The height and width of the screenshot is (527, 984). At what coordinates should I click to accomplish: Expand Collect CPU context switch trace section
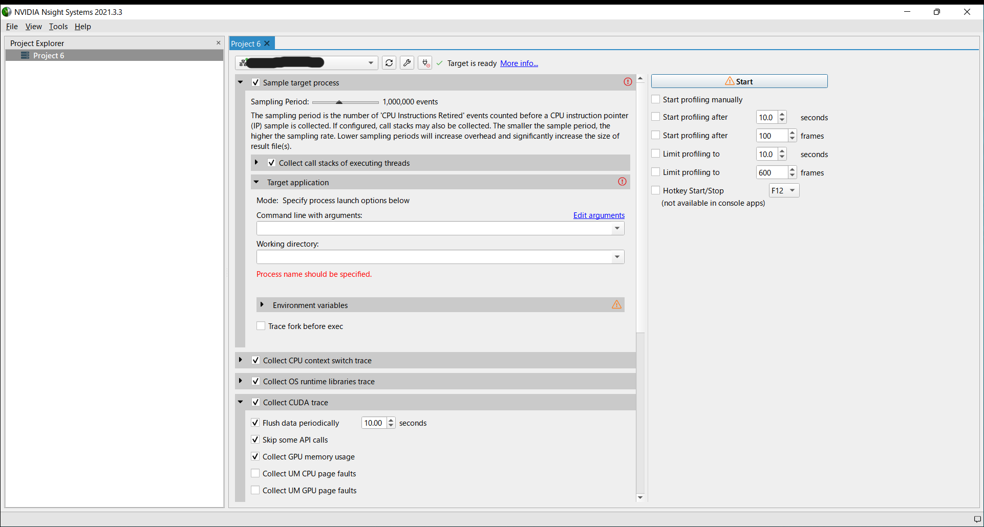click(x=241, y=360)
